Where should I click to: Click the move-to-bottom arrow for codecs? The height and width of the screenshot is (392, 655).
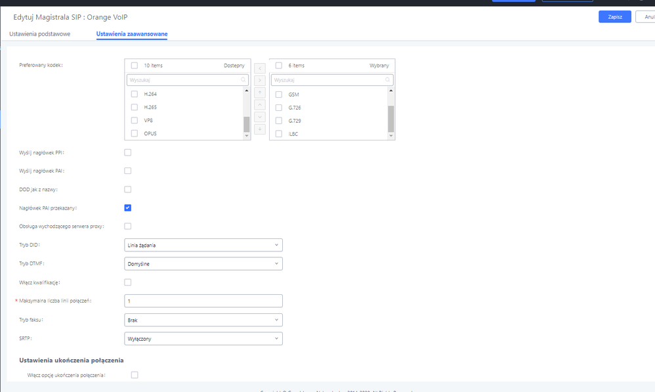(x=260, y=129)
